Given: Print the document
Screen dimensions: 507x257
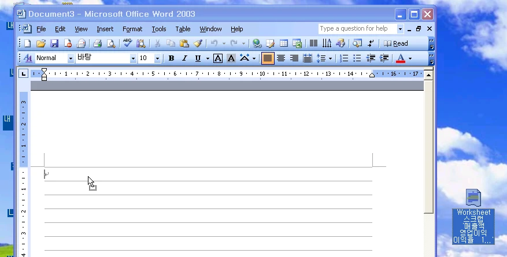Looking at the screenshot, I should point(97,43).
